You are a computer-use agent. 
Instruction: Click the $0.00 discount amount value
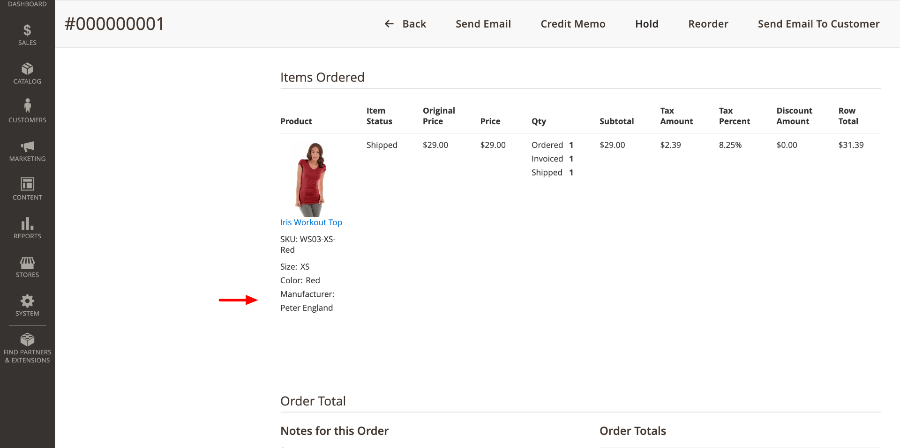pos(787,145)
